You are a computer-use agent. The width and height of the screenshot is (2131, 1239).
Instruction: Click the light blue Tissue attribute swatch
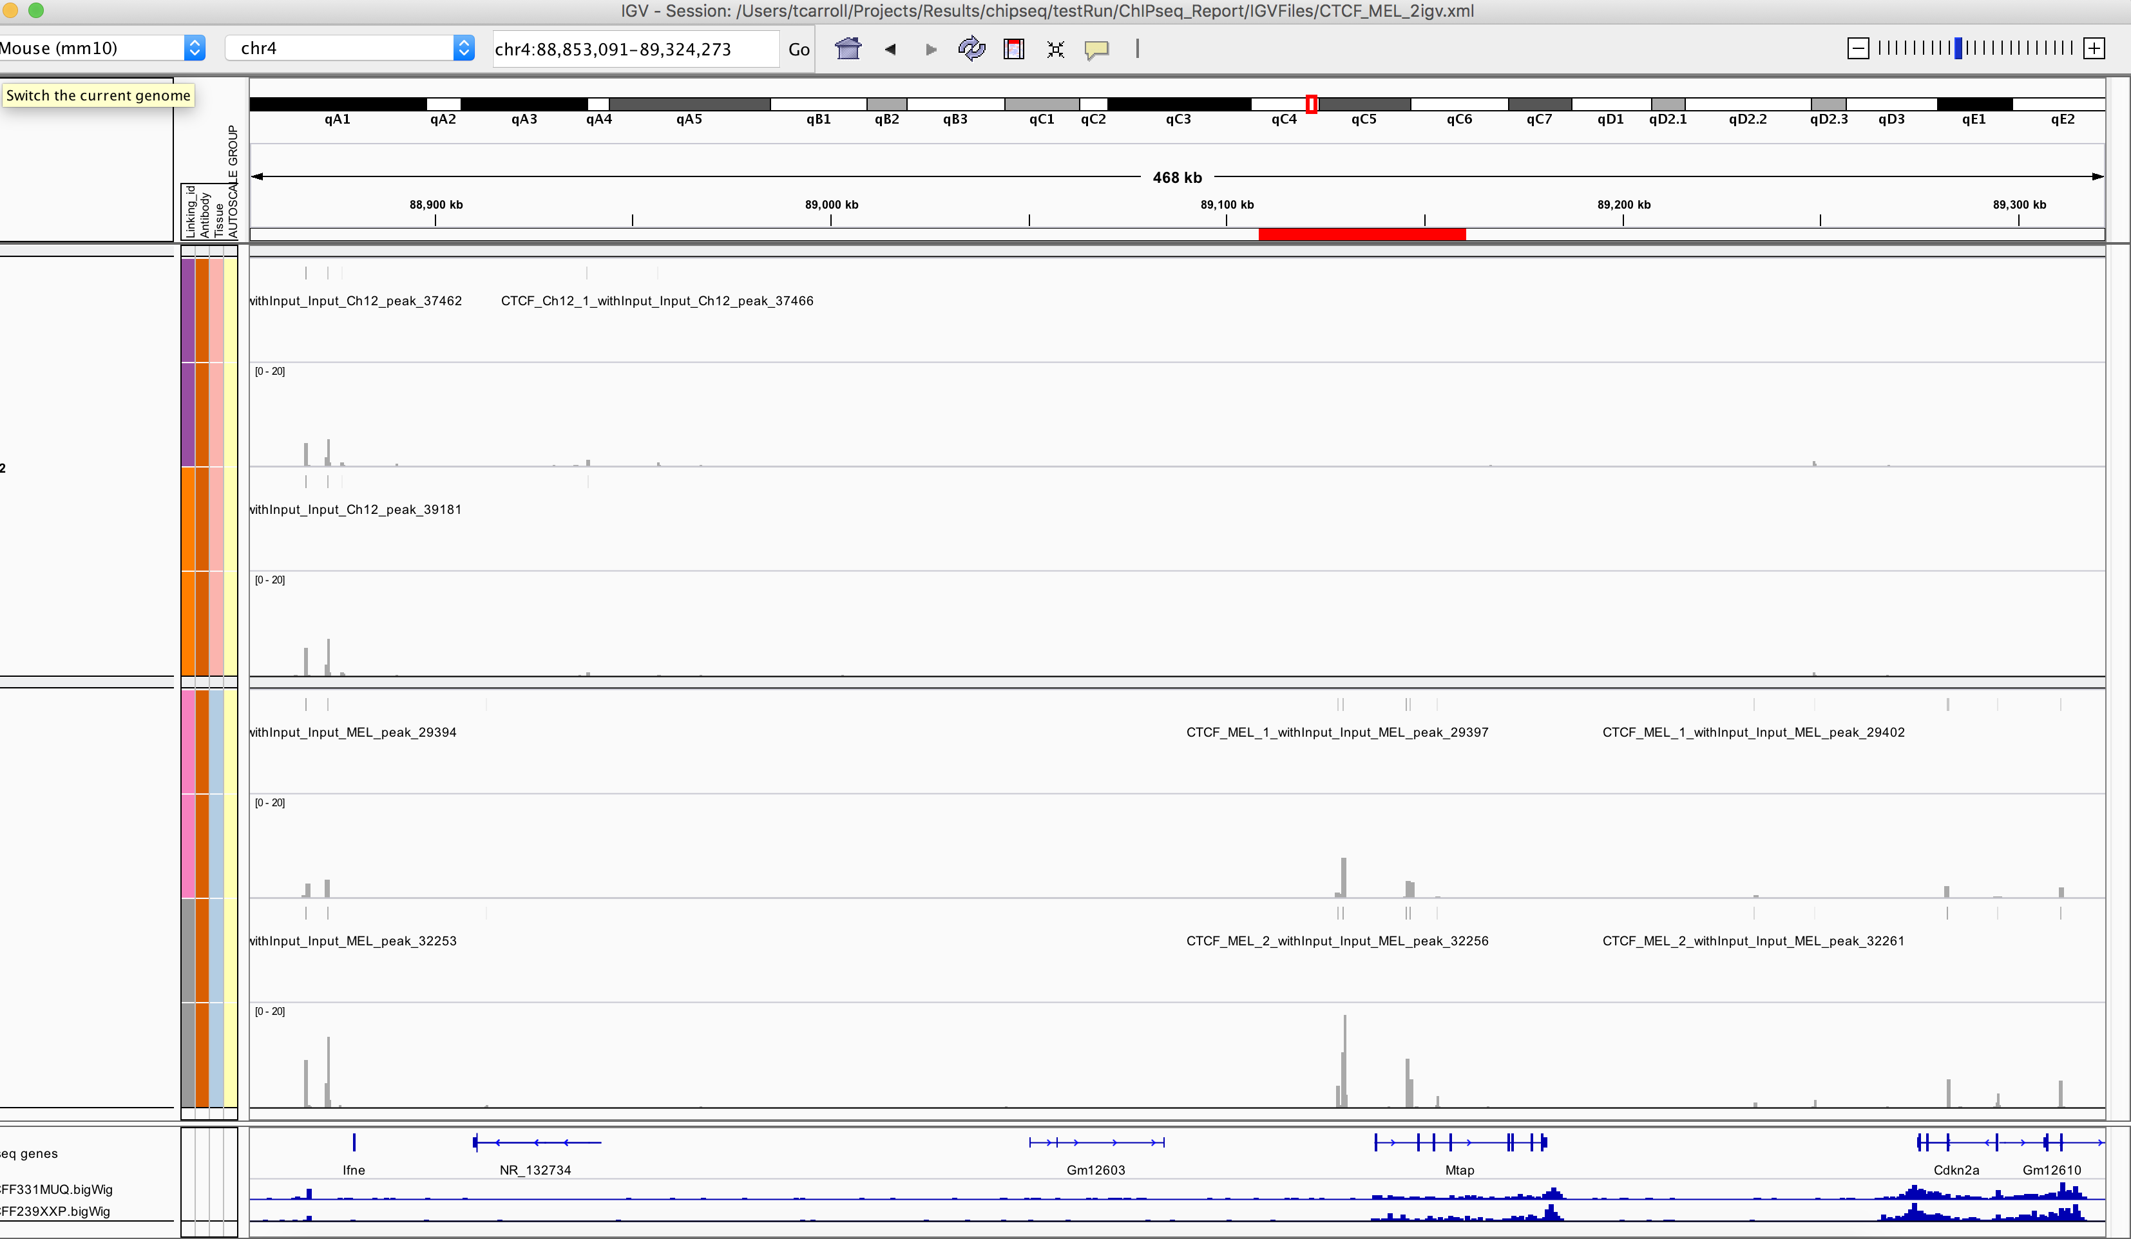(x=216, y=898)
